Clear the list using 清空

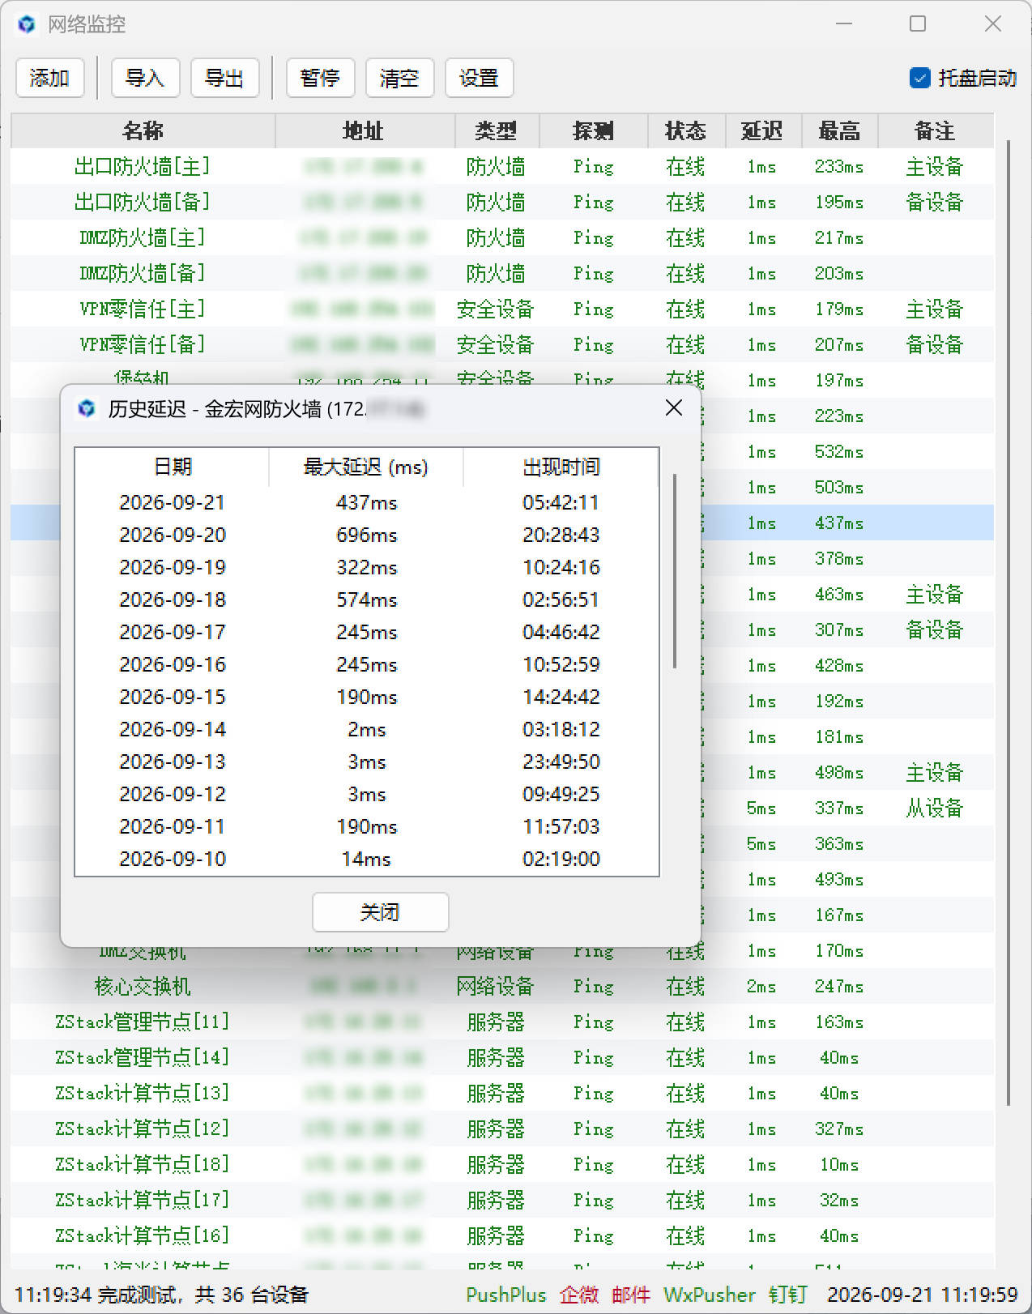(399, 78)
